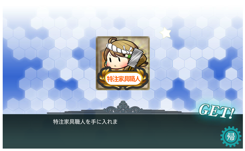Click the reward item card thumbnail

pyautogui.click(x=123, y=63)
